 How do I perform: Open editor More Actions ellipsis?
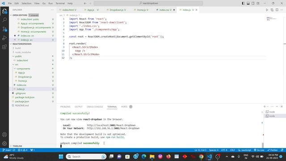(282, 10)
